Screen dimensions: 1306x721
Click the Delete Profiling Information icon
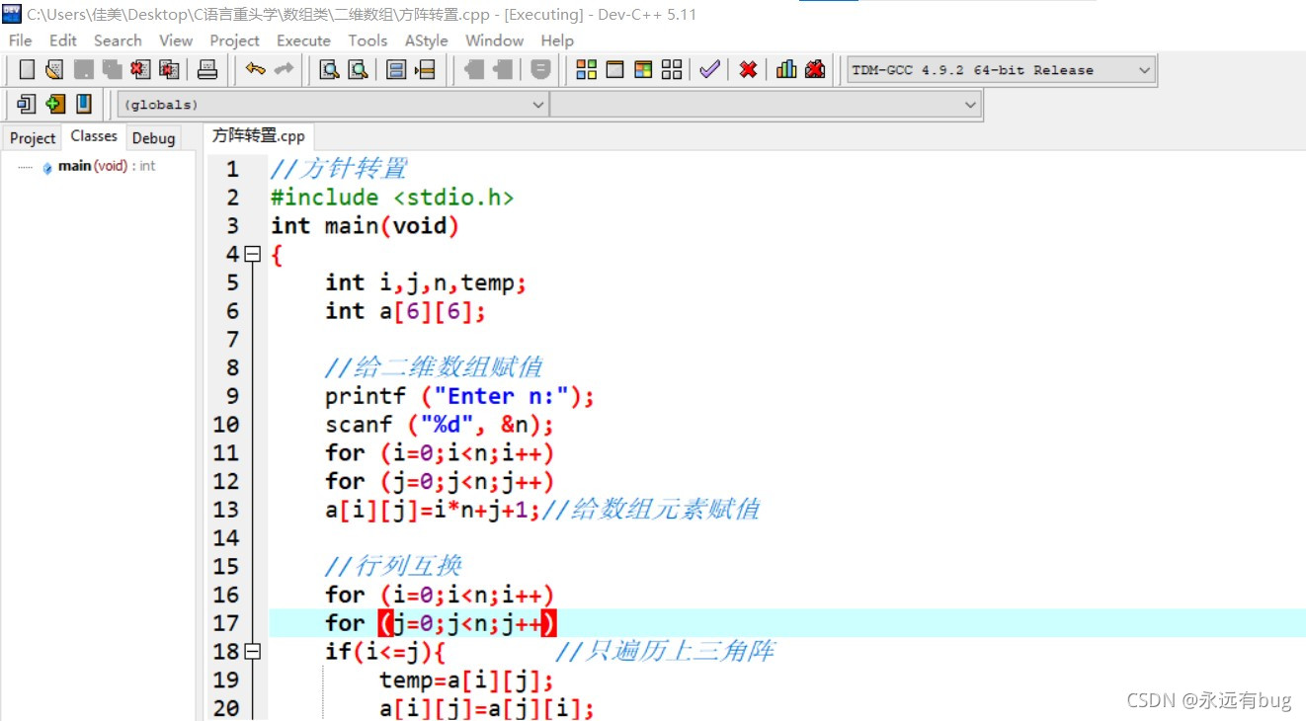[x=815, y=70]
